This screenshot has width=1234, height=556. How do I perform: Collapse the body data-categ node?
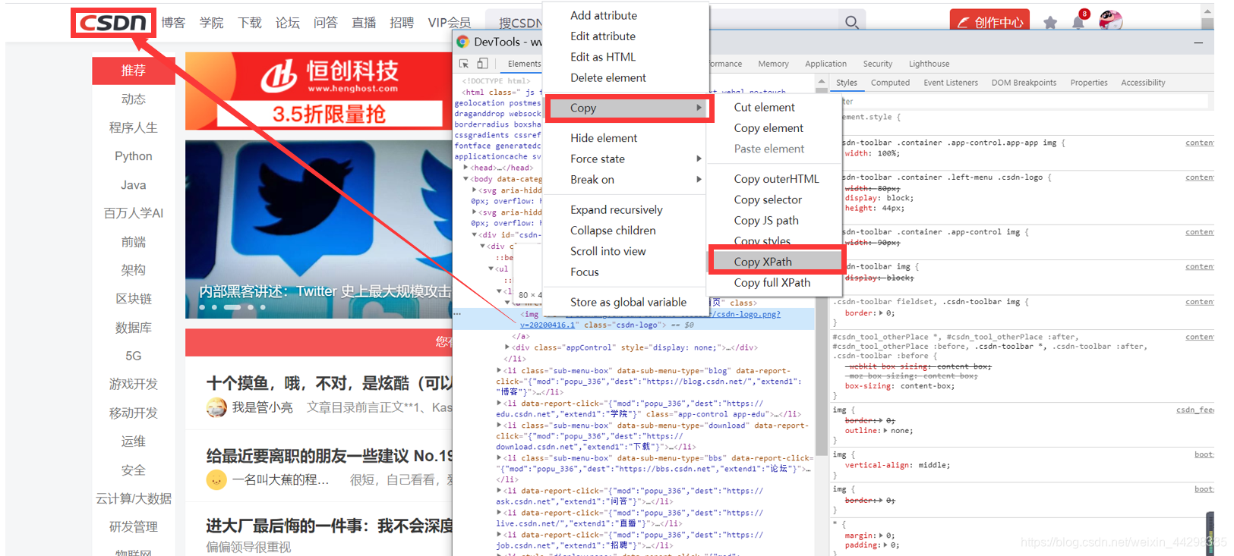466,179
